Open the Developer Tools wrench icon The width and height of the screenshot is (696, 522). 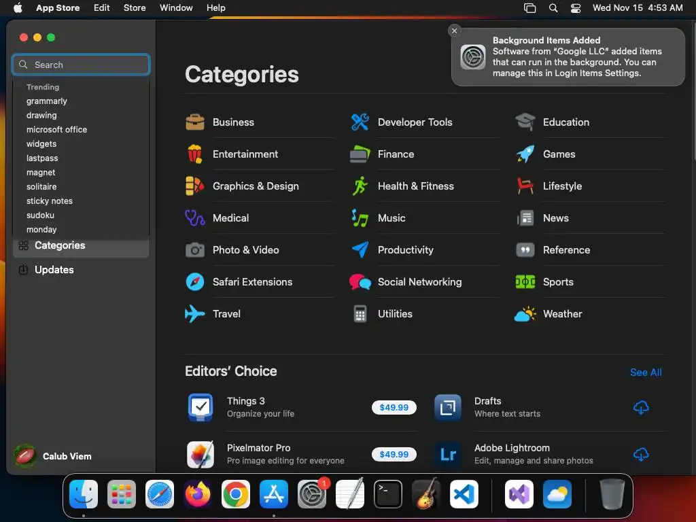pos(360,122)
